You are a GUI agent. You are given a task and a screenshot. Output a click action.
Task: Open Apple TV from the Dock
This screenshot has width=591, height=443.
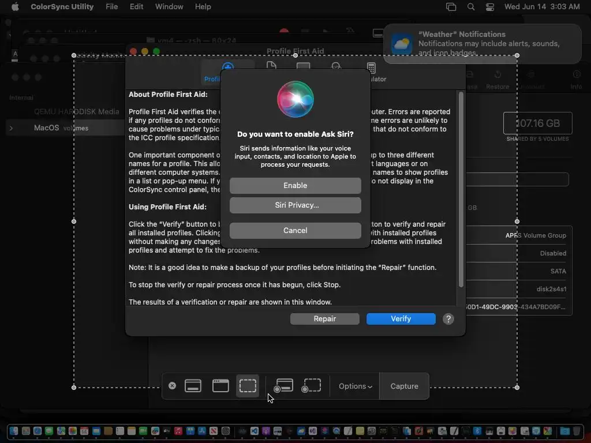[167, 431]
